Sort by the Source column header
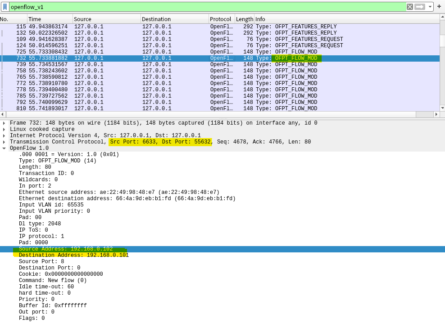The image size is (445, 323). coord(106,19)
